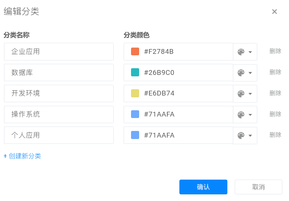Click the 操作系统 category name field

pyautogui.click(x=59, y=114)
